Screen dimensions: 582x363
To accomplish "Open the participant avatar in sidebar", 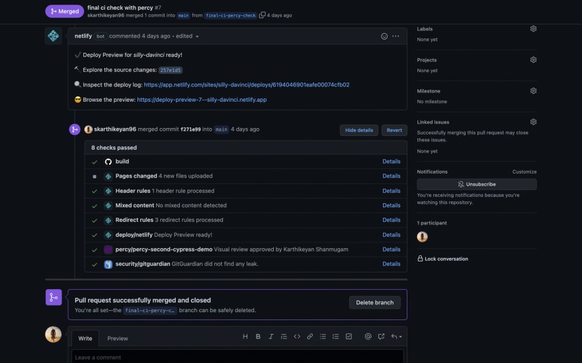I will click(423, 237).
